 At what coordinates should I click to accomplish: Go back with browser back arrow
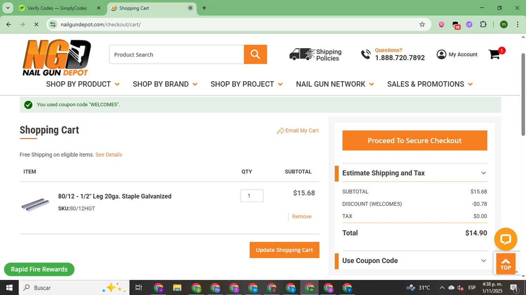(9, 24)
